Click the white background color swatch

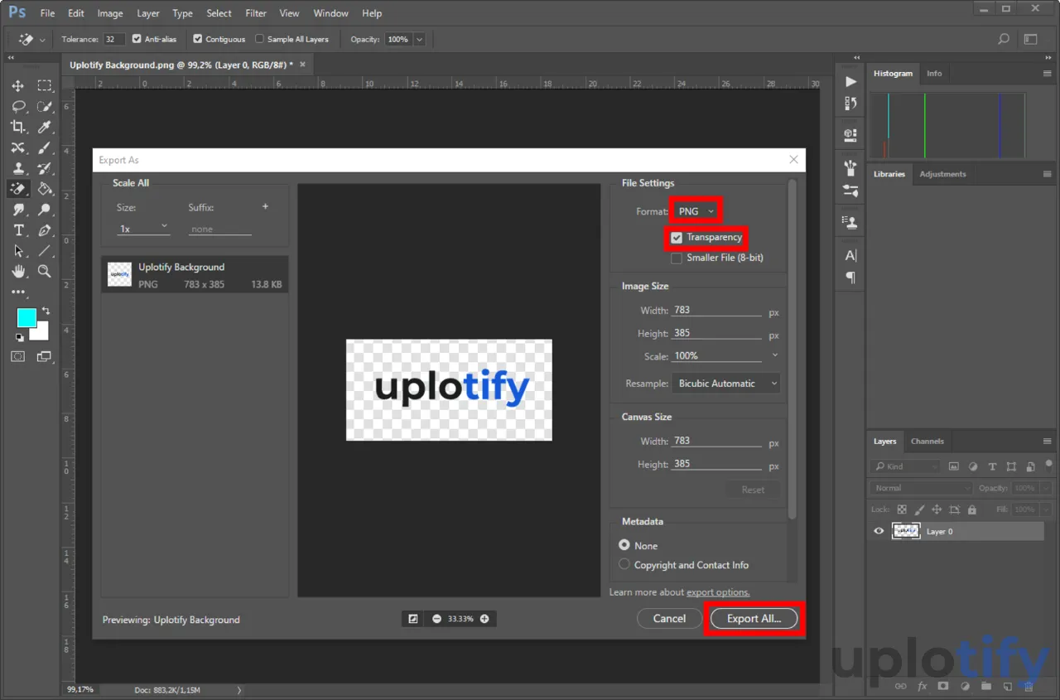(x=41, y=333)
